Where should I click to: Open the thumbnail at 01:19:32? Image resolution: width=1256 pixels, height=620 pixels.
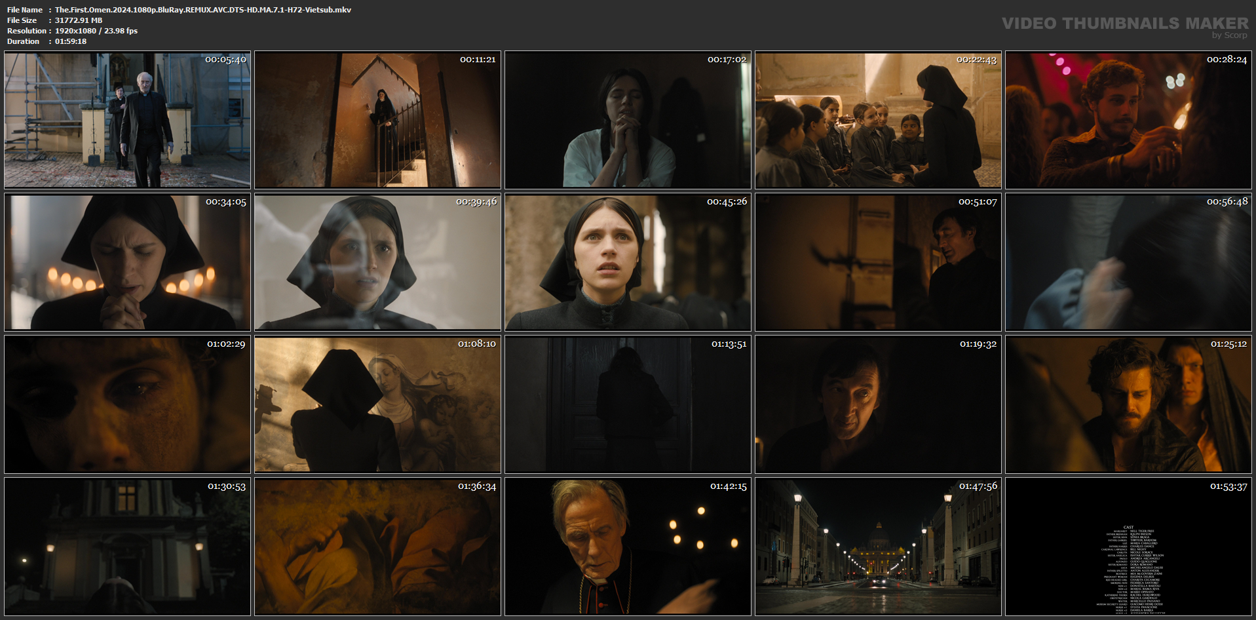[x=878, y=404]
